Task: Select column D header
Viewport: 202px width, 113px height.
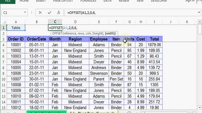Action: click(x=75, y=22)
